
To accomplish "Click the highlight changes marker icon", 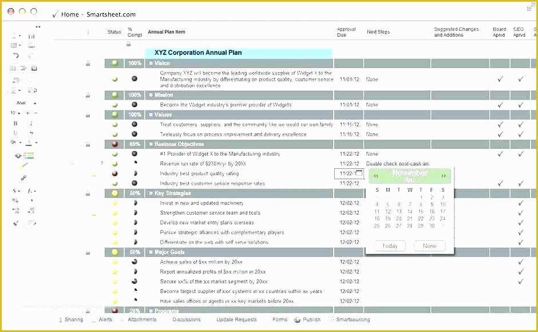I will coord(24,166).
